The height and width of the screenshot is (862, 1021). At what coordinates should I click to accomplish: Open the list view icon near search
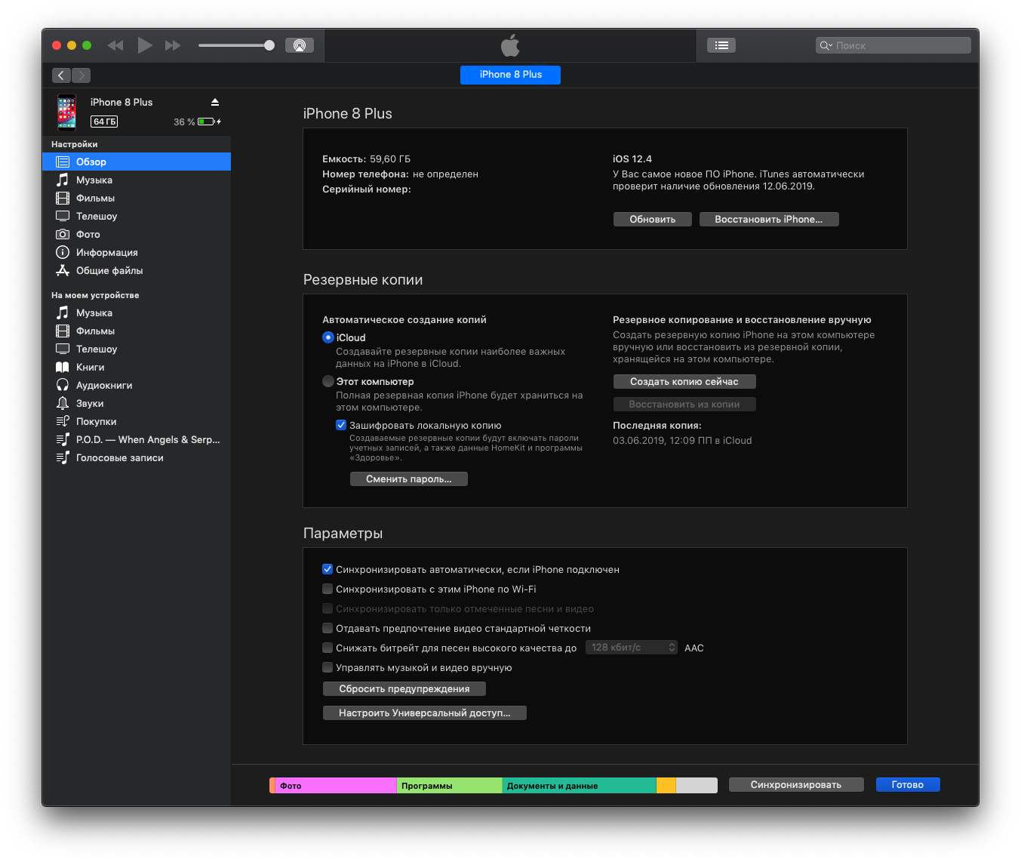pos(721,45)
